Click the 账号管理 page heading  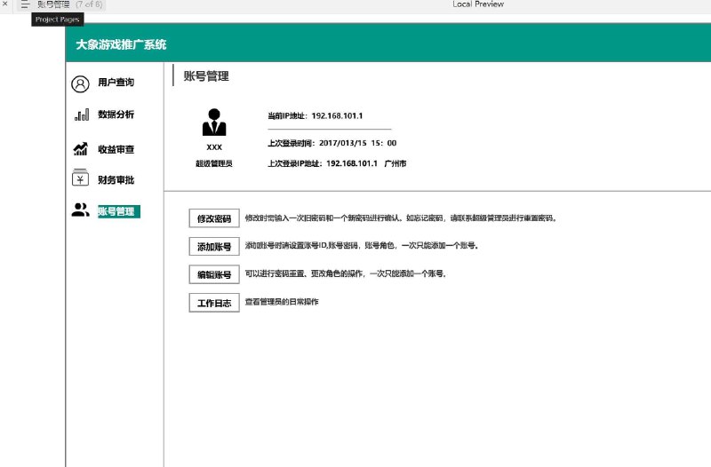(x=206, y=76)
